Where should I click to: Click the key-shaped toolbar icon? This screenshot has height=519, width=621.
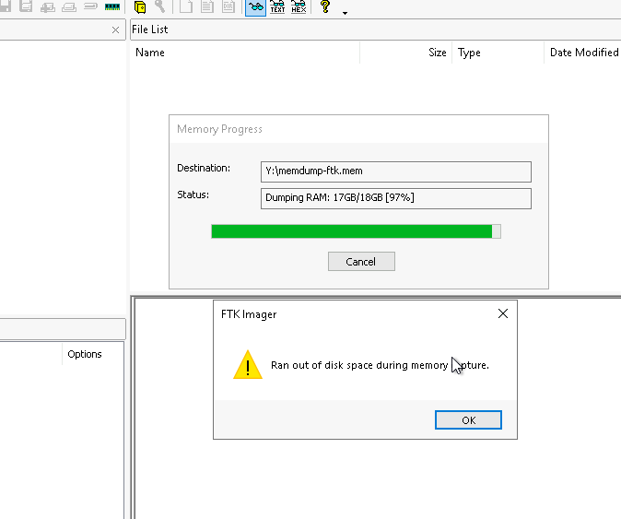coord(160,7)
